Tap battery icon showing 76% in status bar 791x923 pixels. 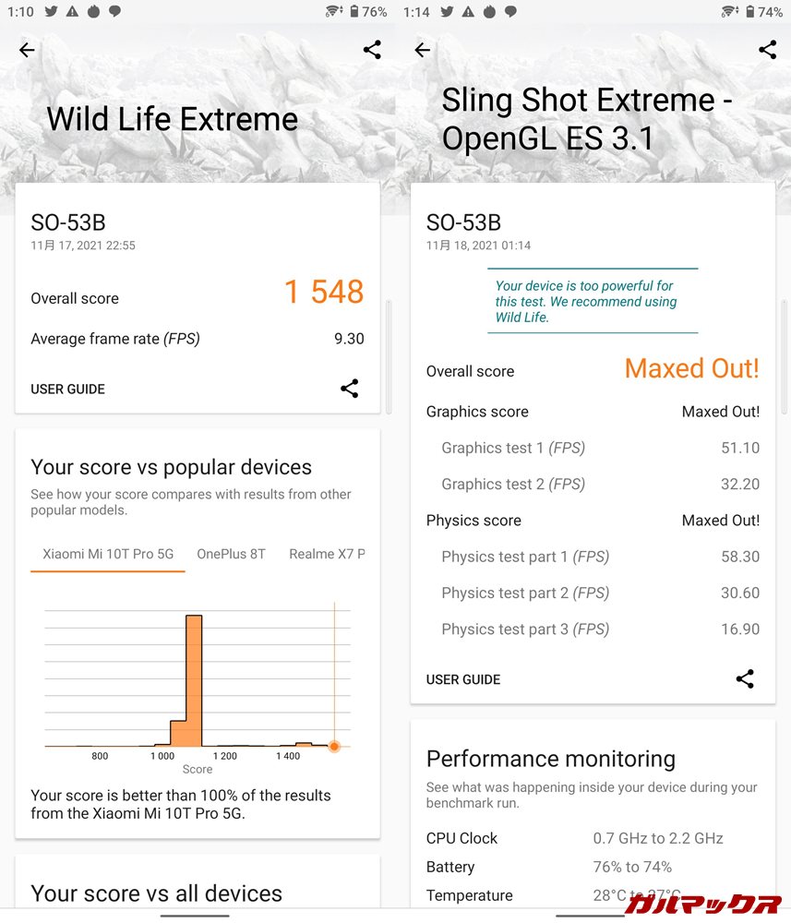(x=354, y=12)
